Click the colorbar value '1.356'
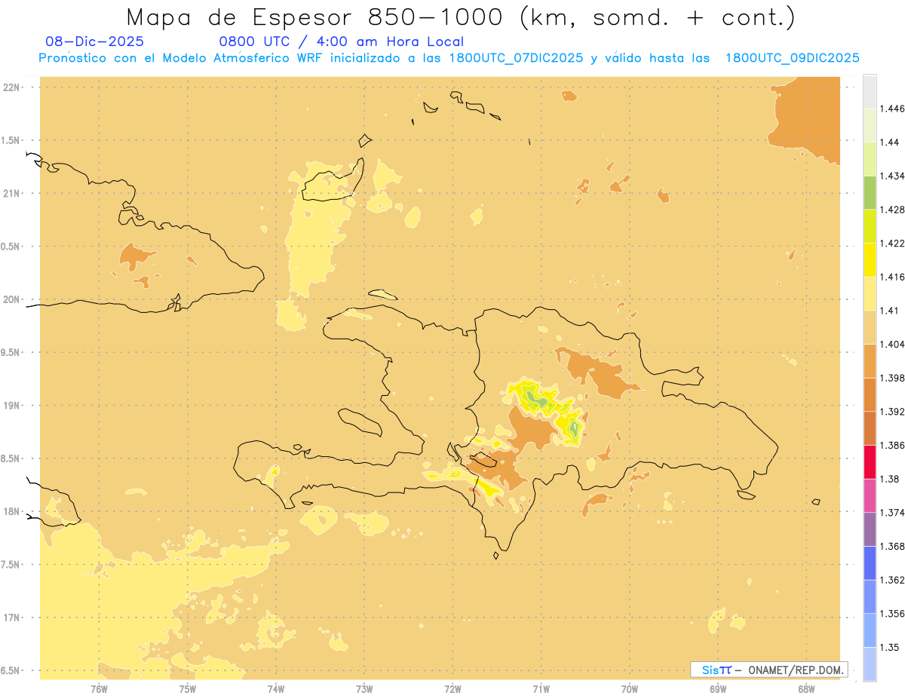This screenshot has height=699, width=905. click(x=891, y=613)
